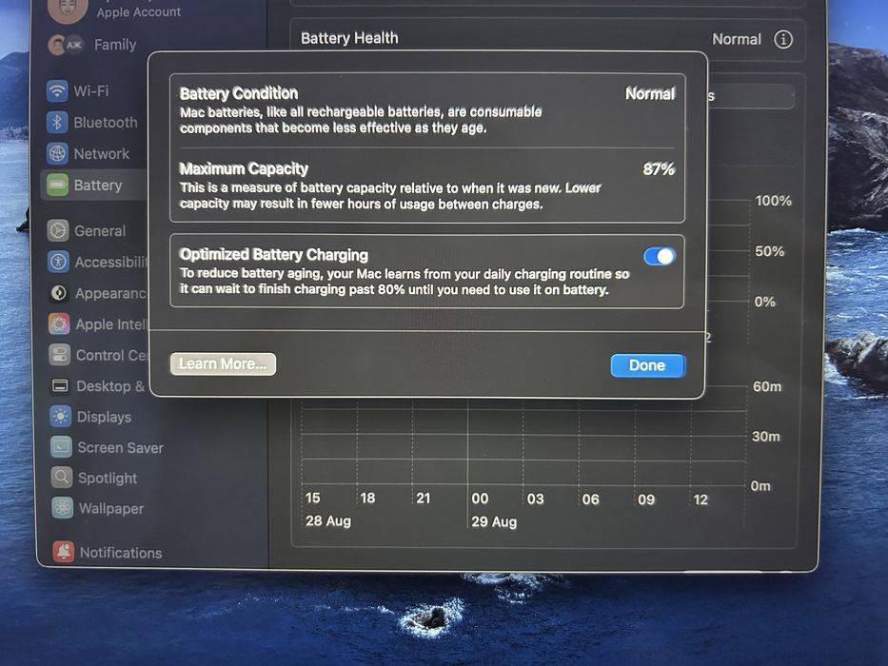Screen dimensions: 888x666
Task: Select Displays label in sidebar
Action: (104, 417)
